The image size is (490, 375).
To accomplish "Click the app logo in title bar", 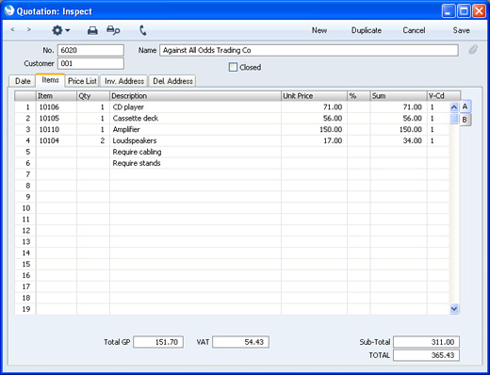I will pos(9,10).
